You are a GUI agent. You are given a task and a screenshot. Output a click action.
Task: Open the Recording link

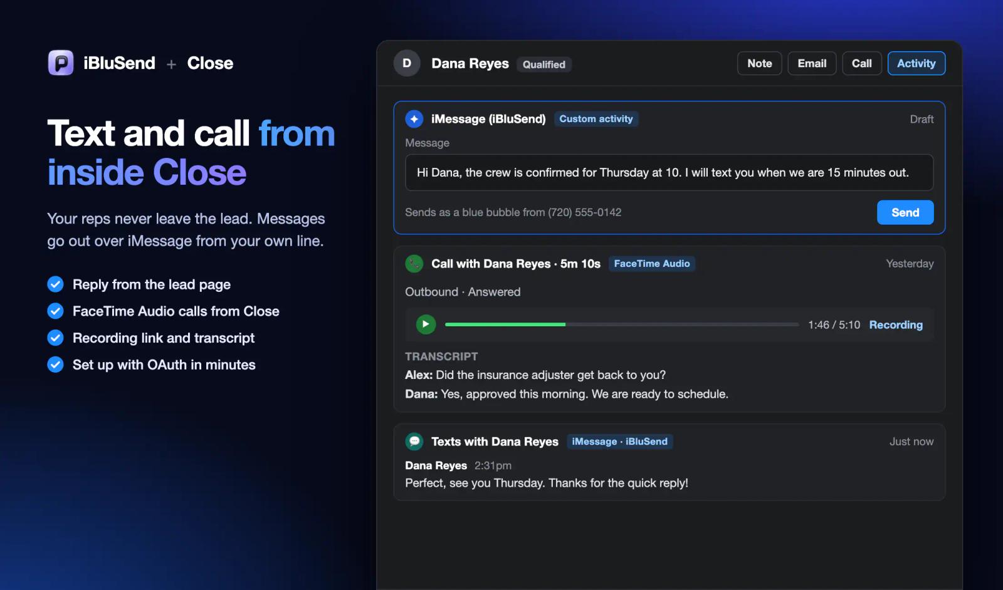tap(896, 325)
